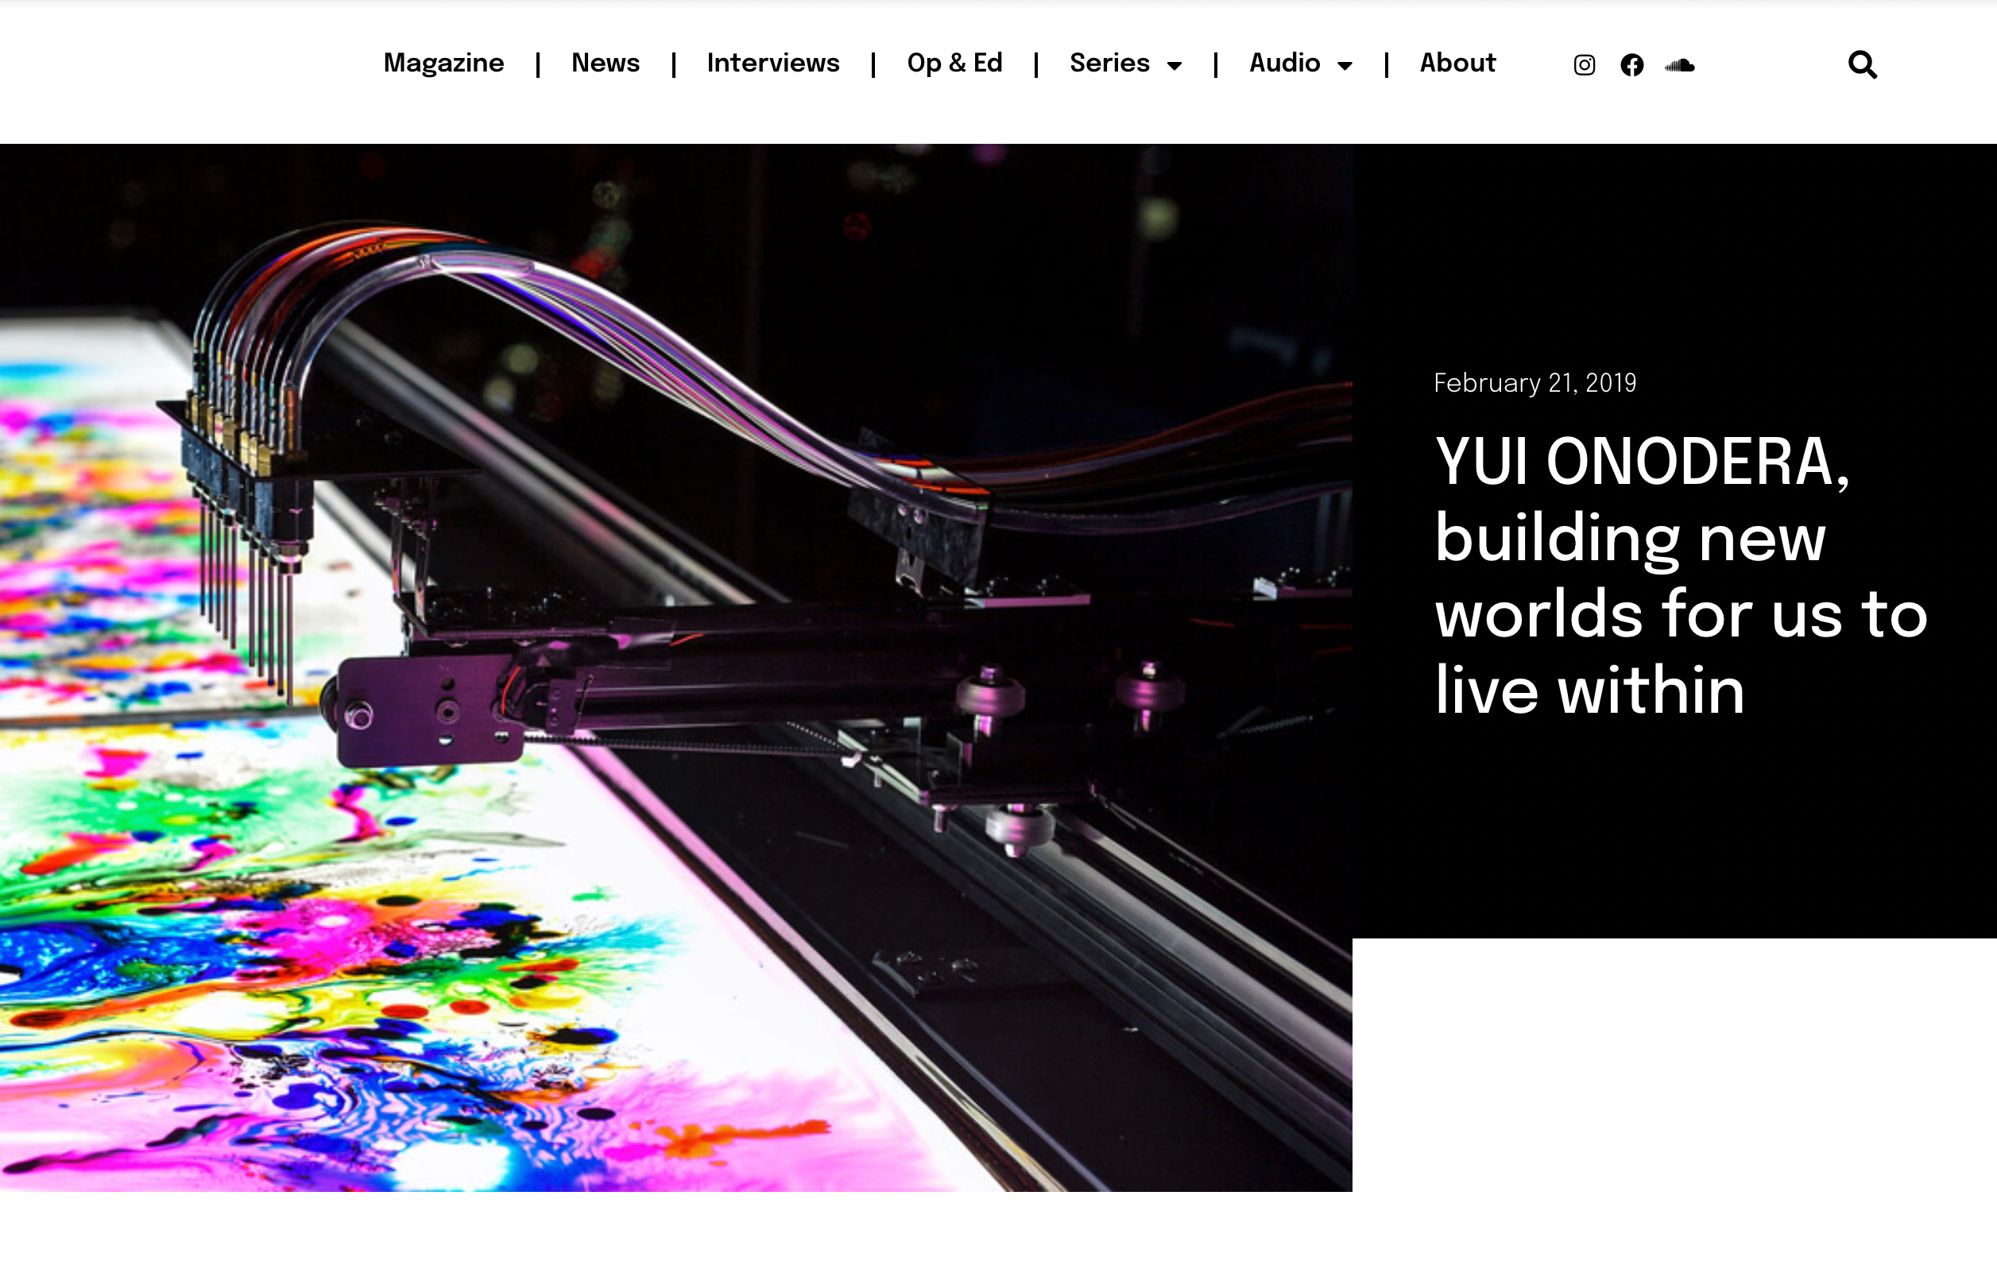Click the caret arrow beside Audio
Screen dimensions: 1997x1269
(1345, 65)
